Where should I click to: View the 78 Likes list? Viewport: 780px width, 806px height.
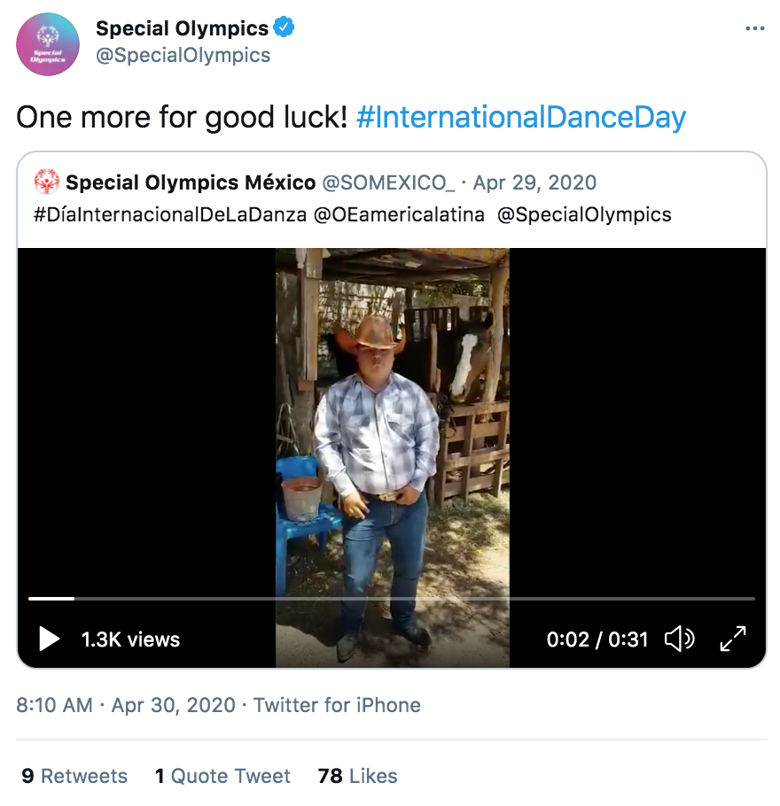click(357, 776)
